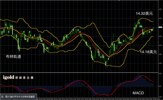Click the 14.05 price axis level
This screenshot has width=163, height=100.
tap(160, 63)
